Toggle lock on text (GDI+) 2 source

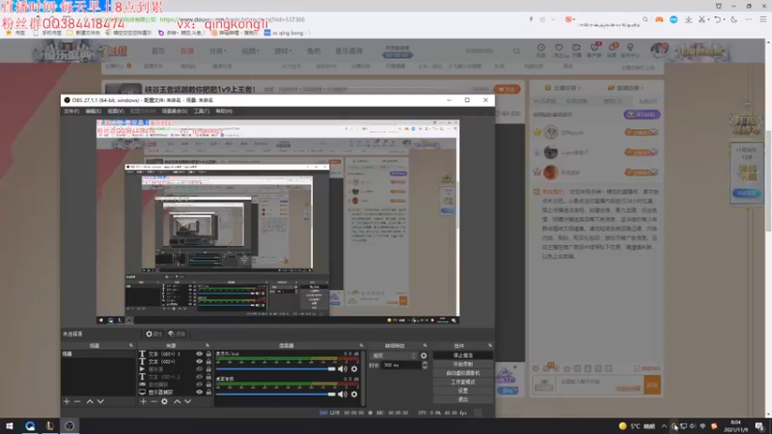point(208,377)
